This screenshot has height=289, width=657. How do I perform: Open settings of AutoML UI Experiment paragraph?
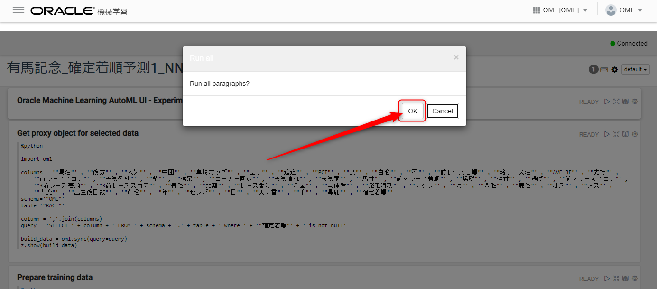coord(635,102)
